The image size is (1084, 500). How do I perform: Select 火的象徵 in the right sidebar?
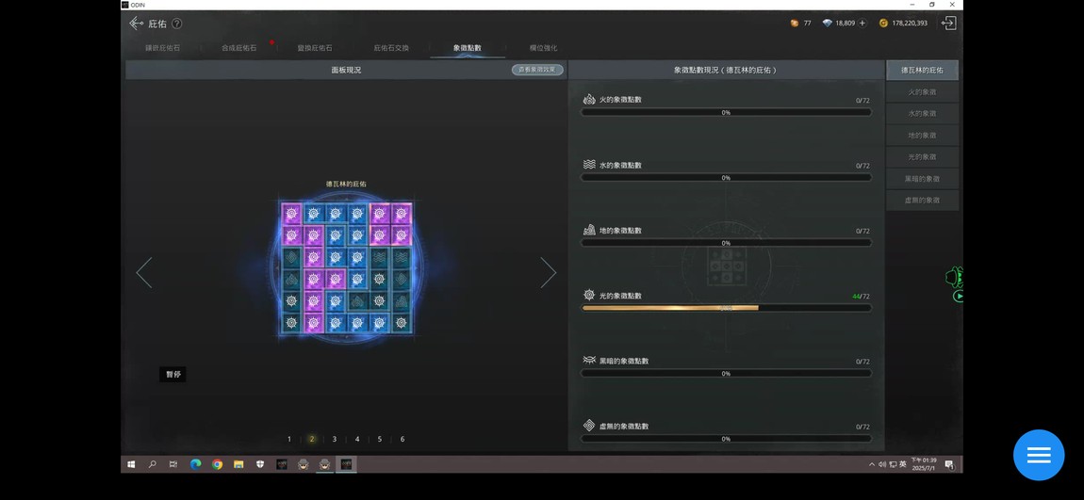click(922, 92)
